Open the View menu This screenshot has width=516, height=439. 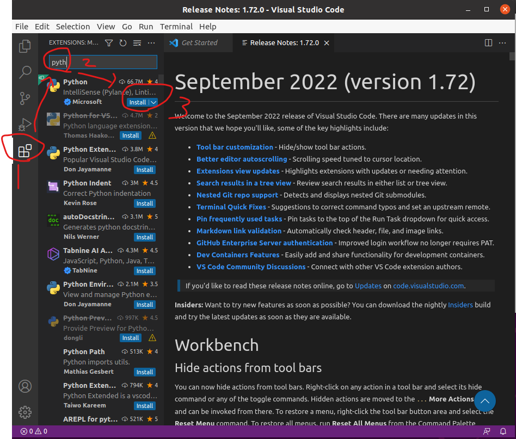pyautogui.click(x=106, y=27)
